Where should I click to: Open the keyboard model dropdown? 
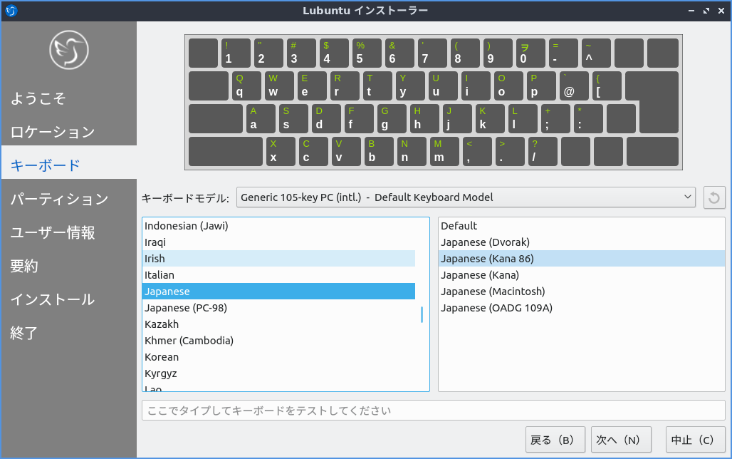(466, 197)
